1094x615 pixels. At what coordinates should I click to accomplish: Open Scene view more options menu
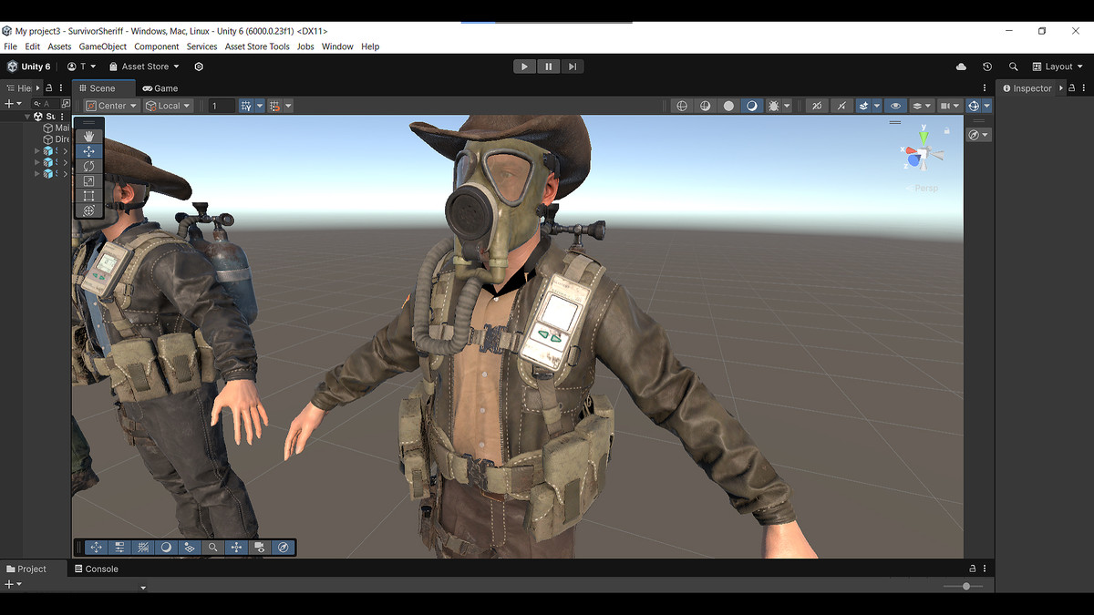pos(985,88)
